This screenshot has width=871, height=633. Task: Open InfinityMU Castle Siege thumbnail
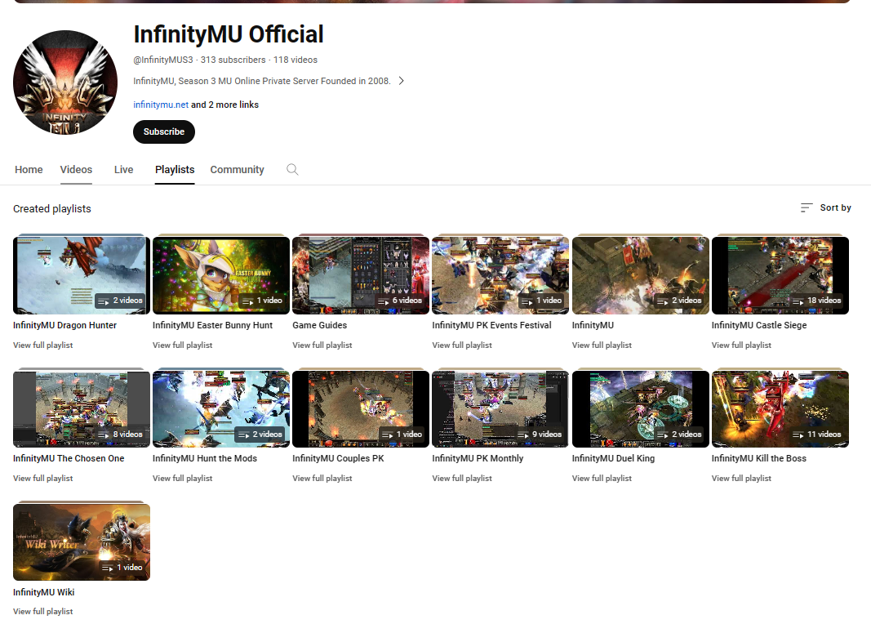[x=780, y=275]
